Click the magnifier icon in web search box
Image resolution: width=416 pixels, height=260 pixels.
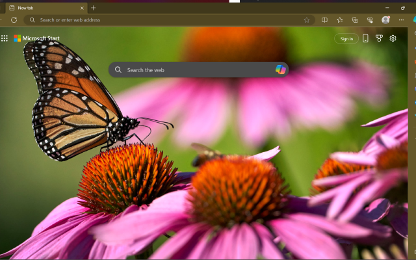(118, 70)
